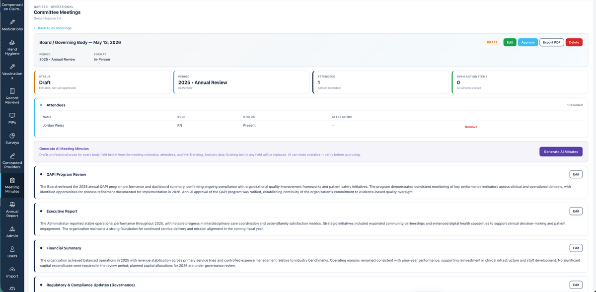Edit the Financial Summary section
The image size is (596, 292).
(576, 248)
